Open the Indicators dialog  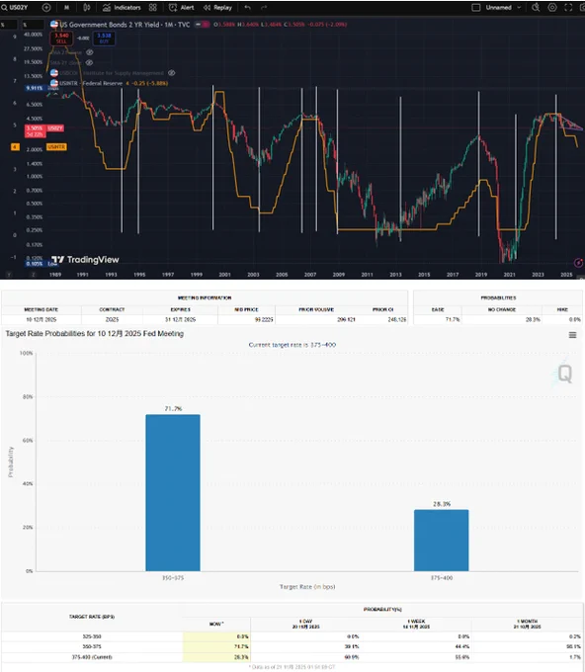click(x=122, y=7)
